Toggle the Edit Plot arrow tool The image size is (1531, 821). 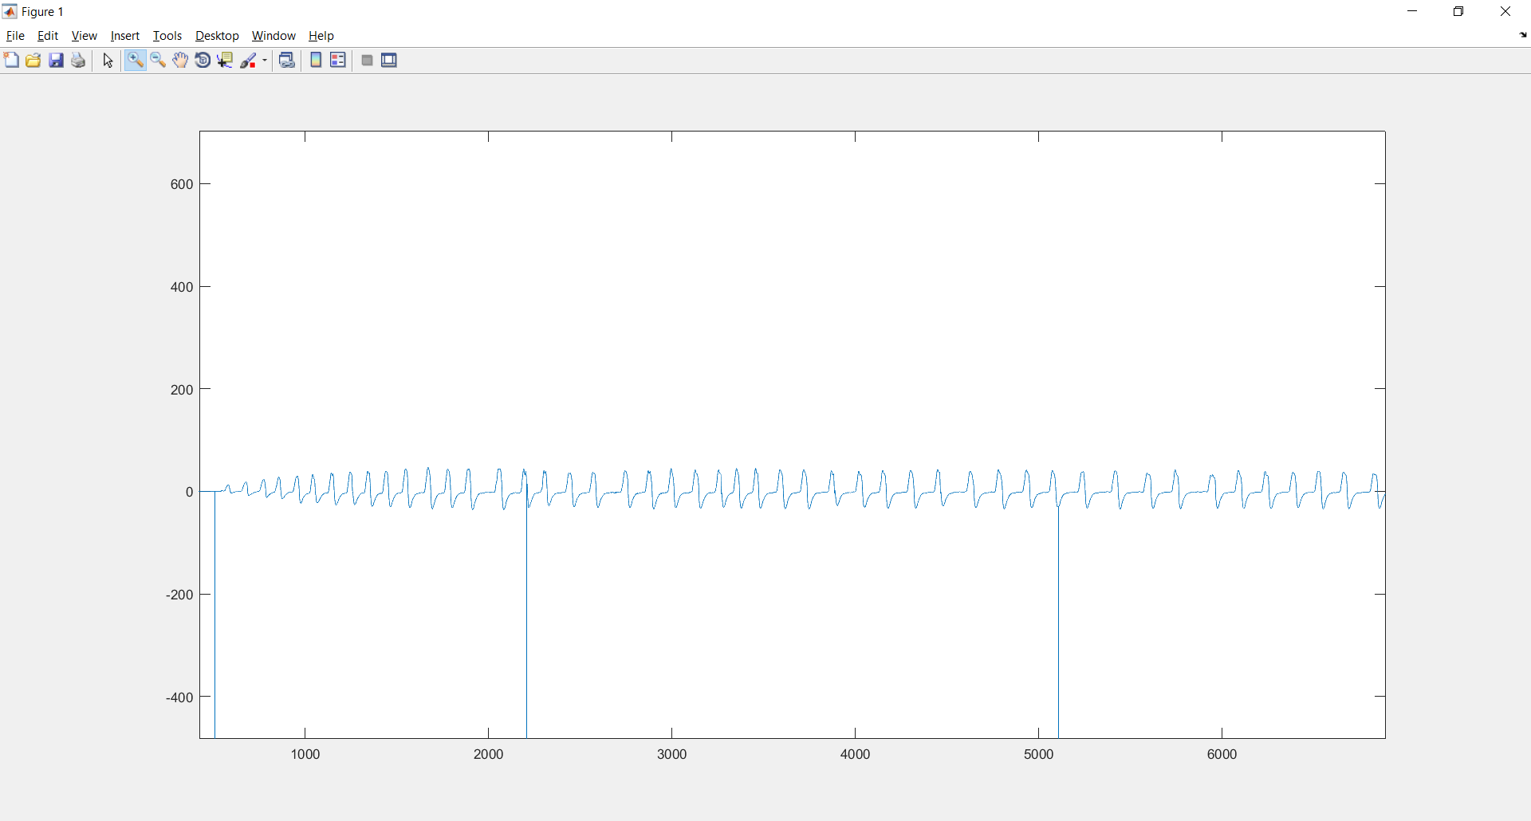pyautogui.click(x=108, y=61)
